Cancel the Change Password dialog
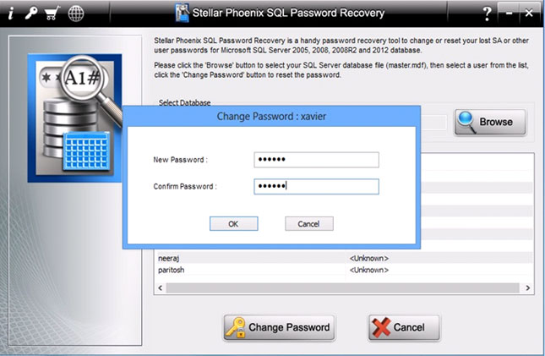545x356 pixels. tap(309, 224)
